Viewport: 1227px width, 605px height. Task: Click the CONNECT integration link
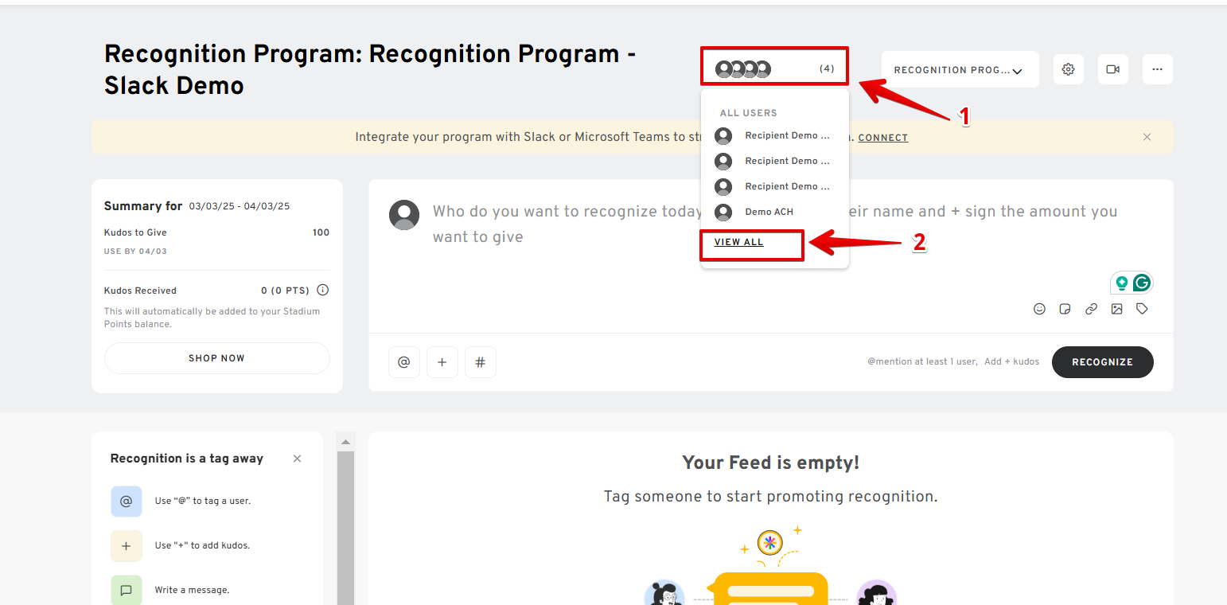coord(882,138)
